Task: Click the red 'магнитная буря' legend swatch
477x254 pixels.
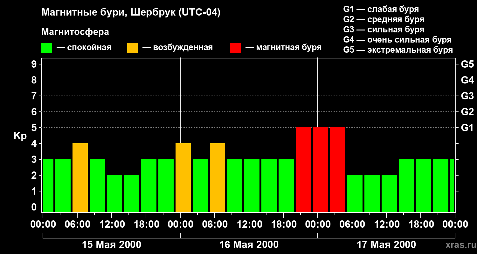Action: [235, 48]
